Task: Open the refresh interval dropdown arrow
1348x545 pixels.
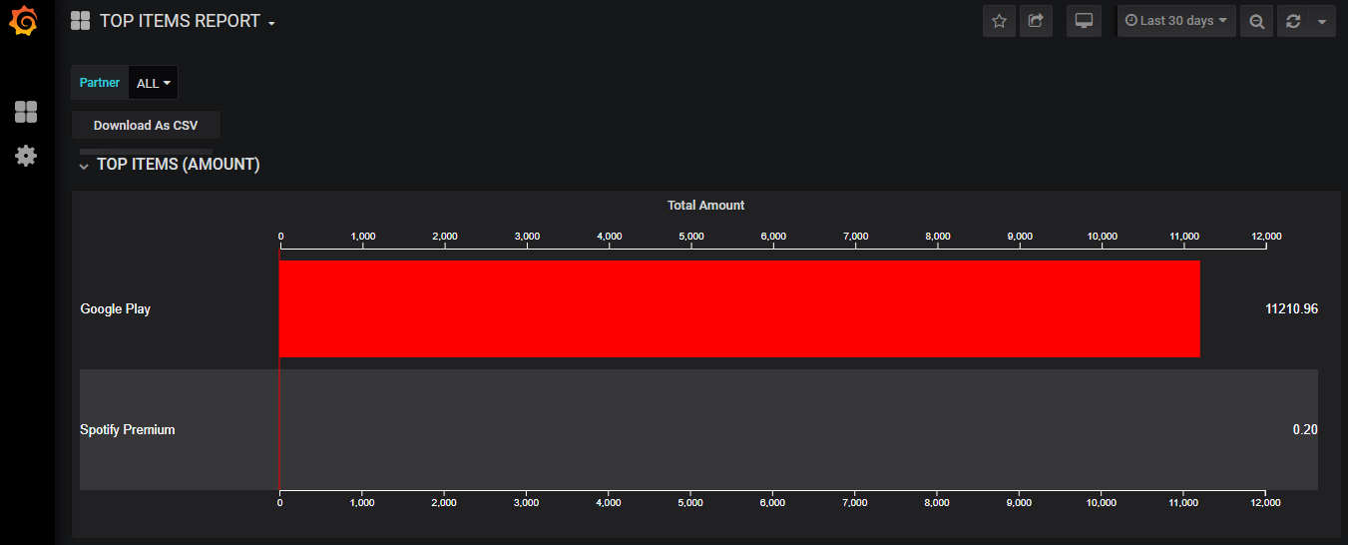Action: click(x=1322, y=21)
